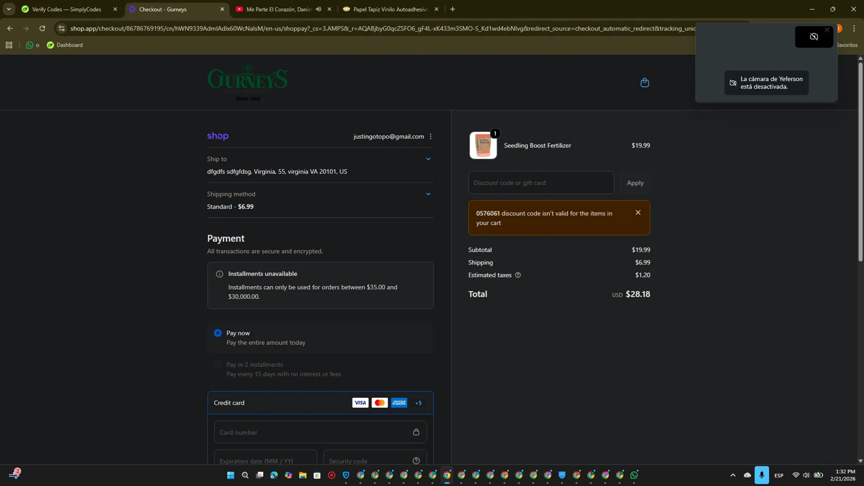Expand the Ship to section
Screen dimensions: 864x486
pyautogui.click(x=428, y=159)
